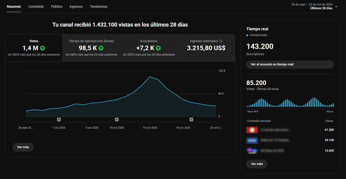Select the Suscriptores metric card
Viewport: 346px width, 179px height.
pyautogui.click(x=149, y=48)
